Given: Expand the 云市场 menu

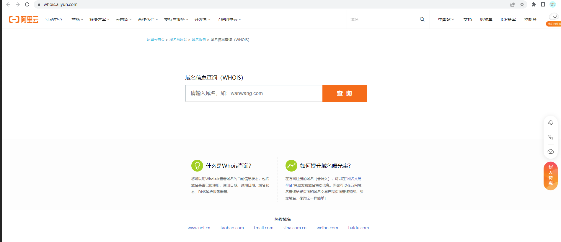Looking at the screenshot, I should pyautogui.click(x=124, y=19).
